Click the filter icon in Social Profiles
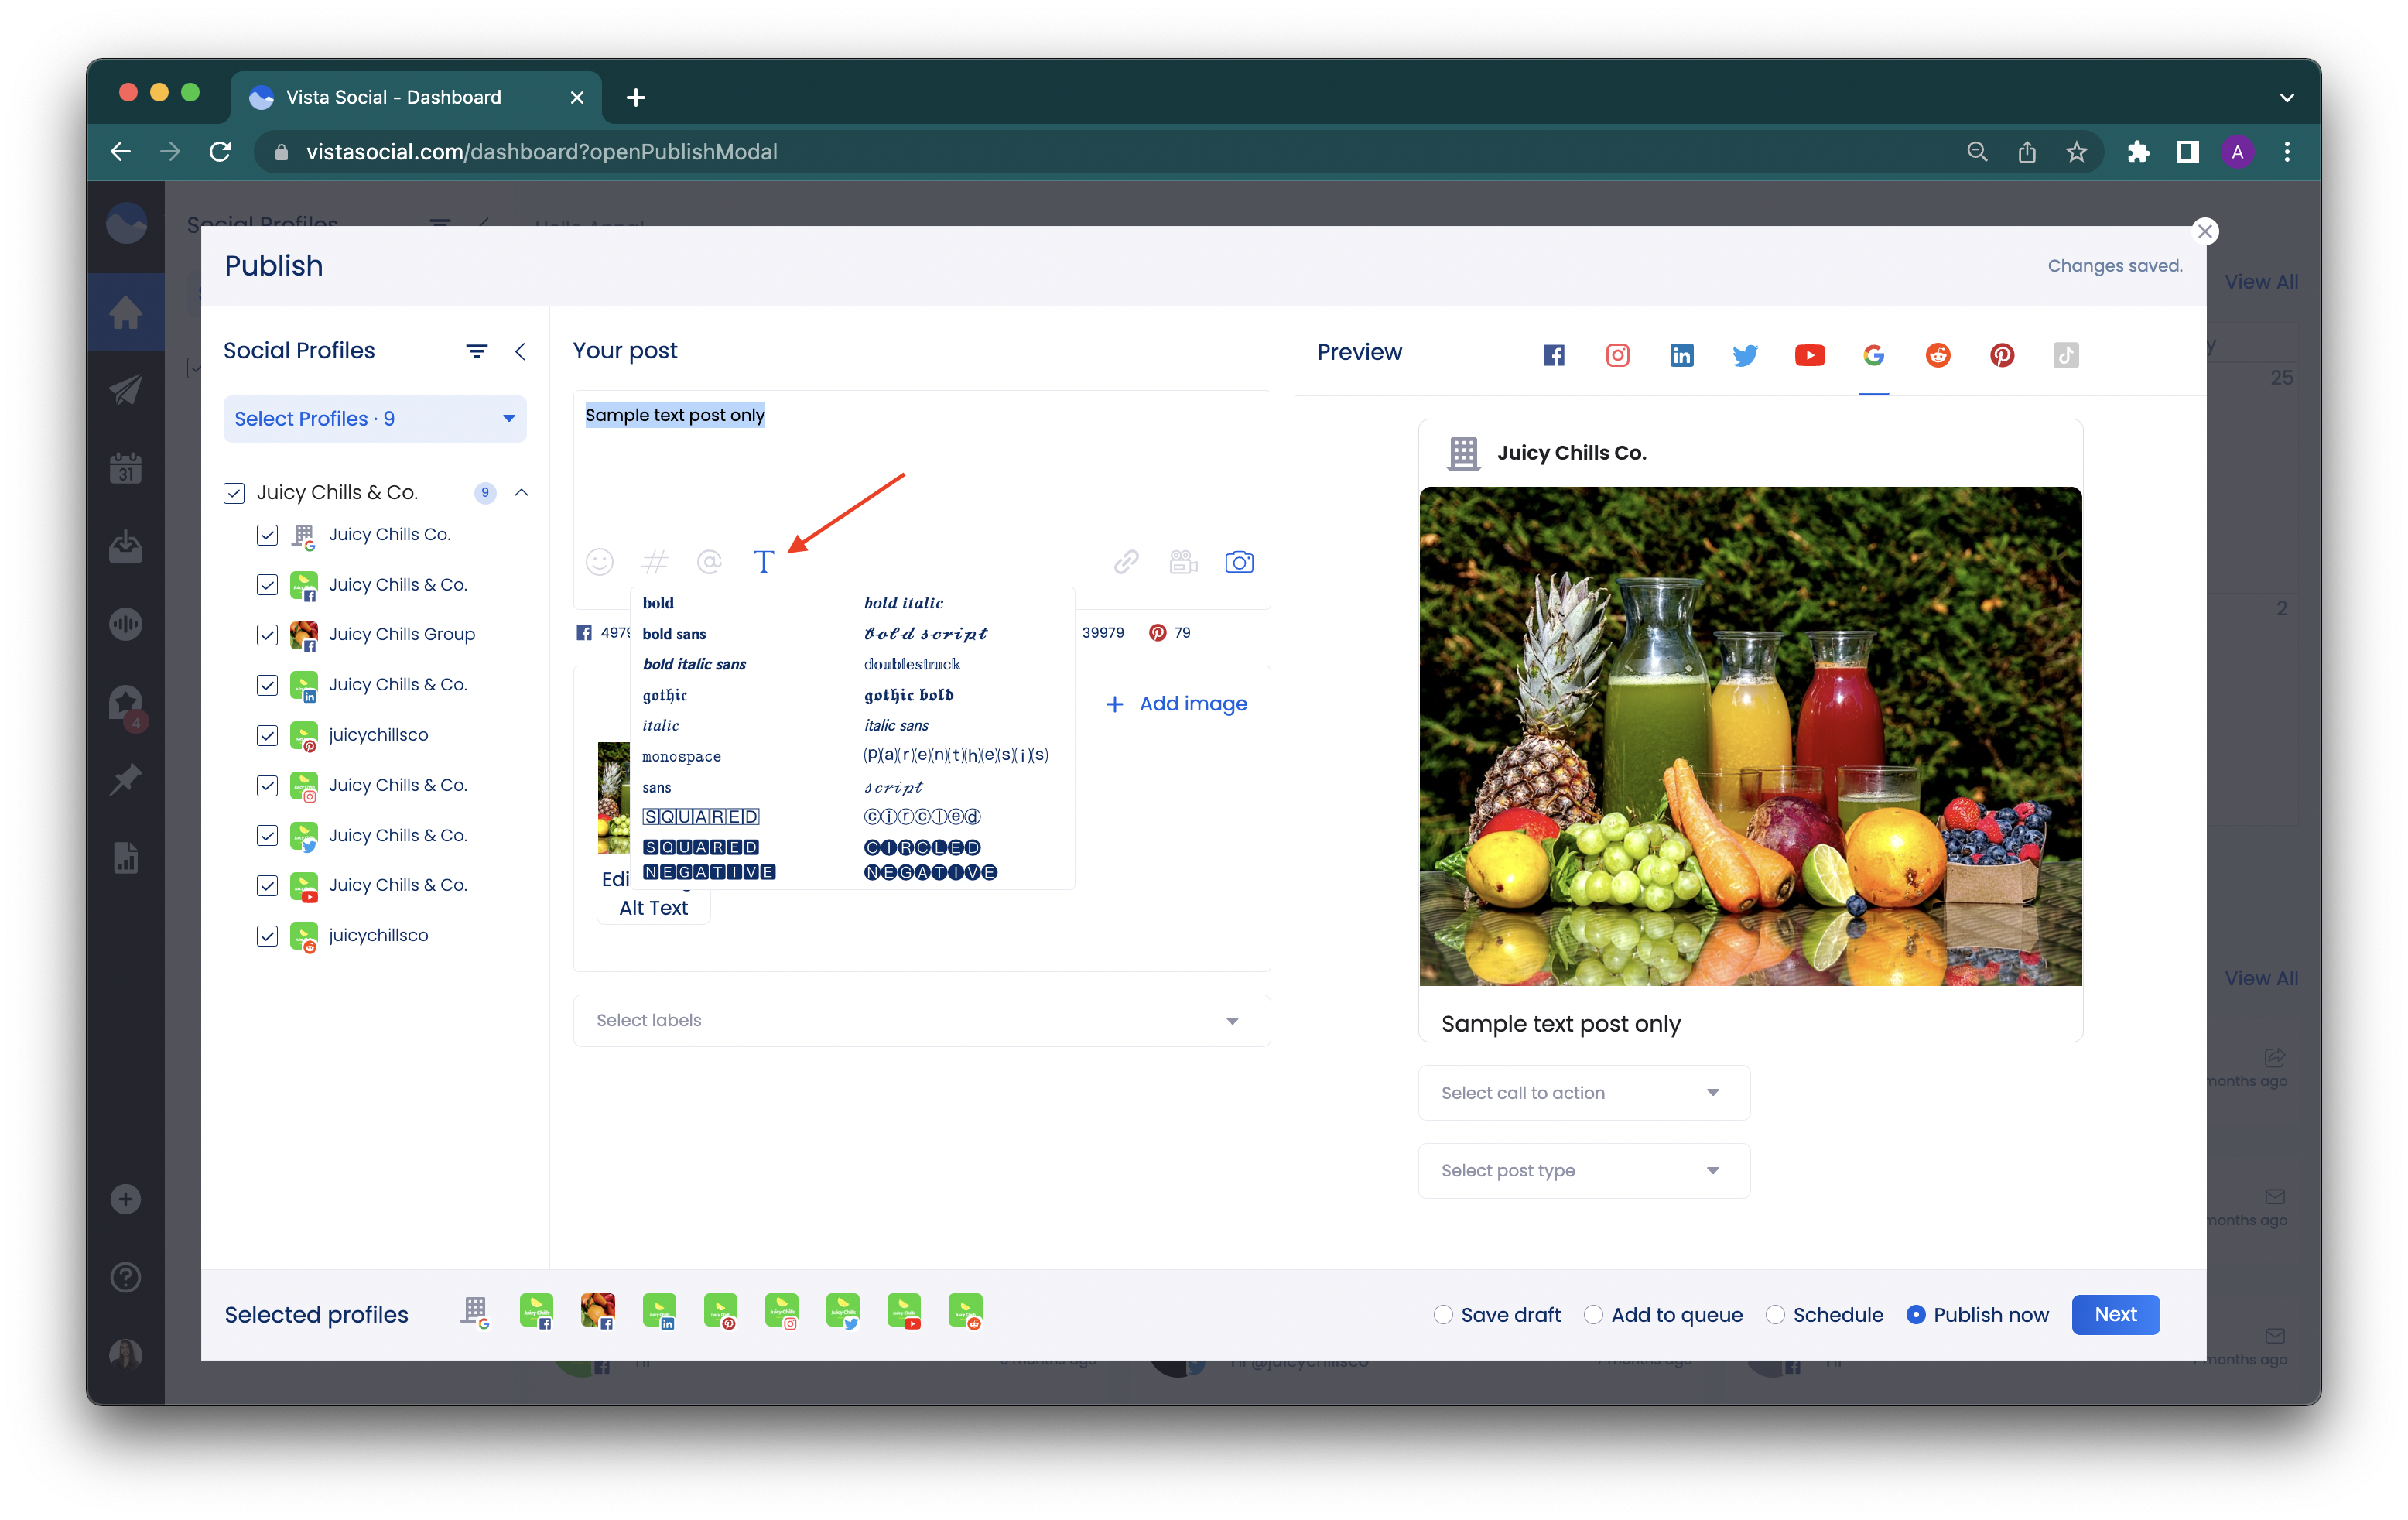 click(476, 351)
